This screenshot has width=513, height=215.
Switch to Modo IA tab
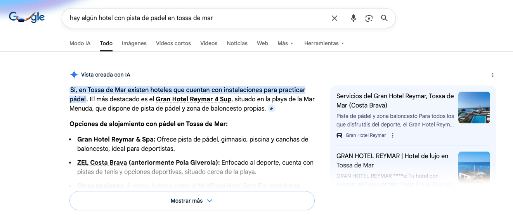[x=80, y=43]
